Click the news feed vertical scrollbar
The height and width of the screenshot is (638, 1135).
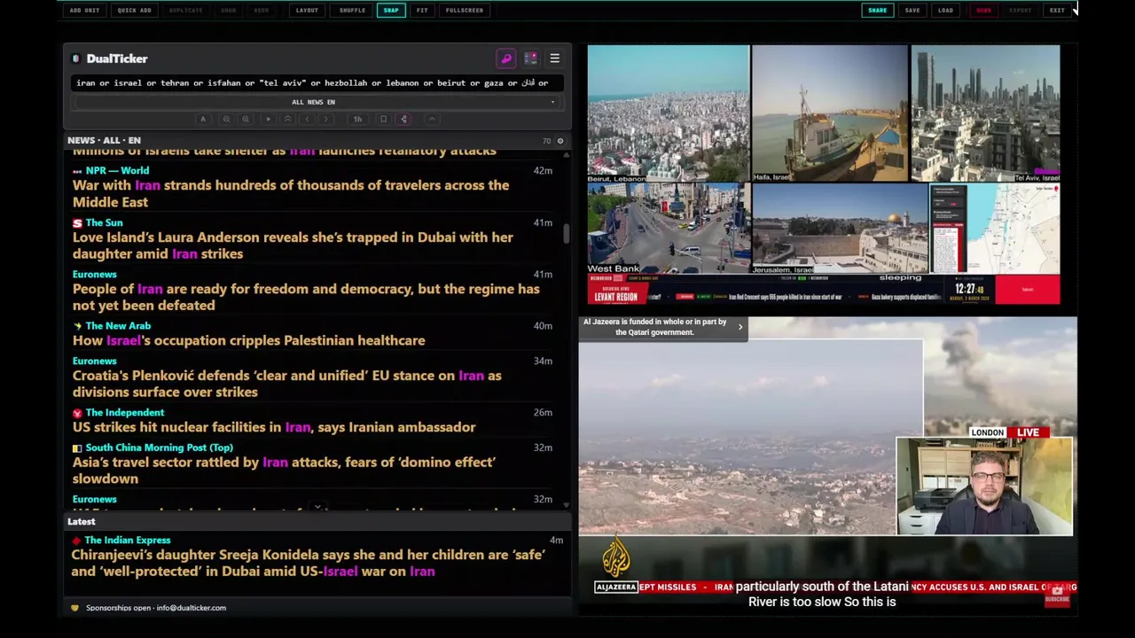[566, 232]
